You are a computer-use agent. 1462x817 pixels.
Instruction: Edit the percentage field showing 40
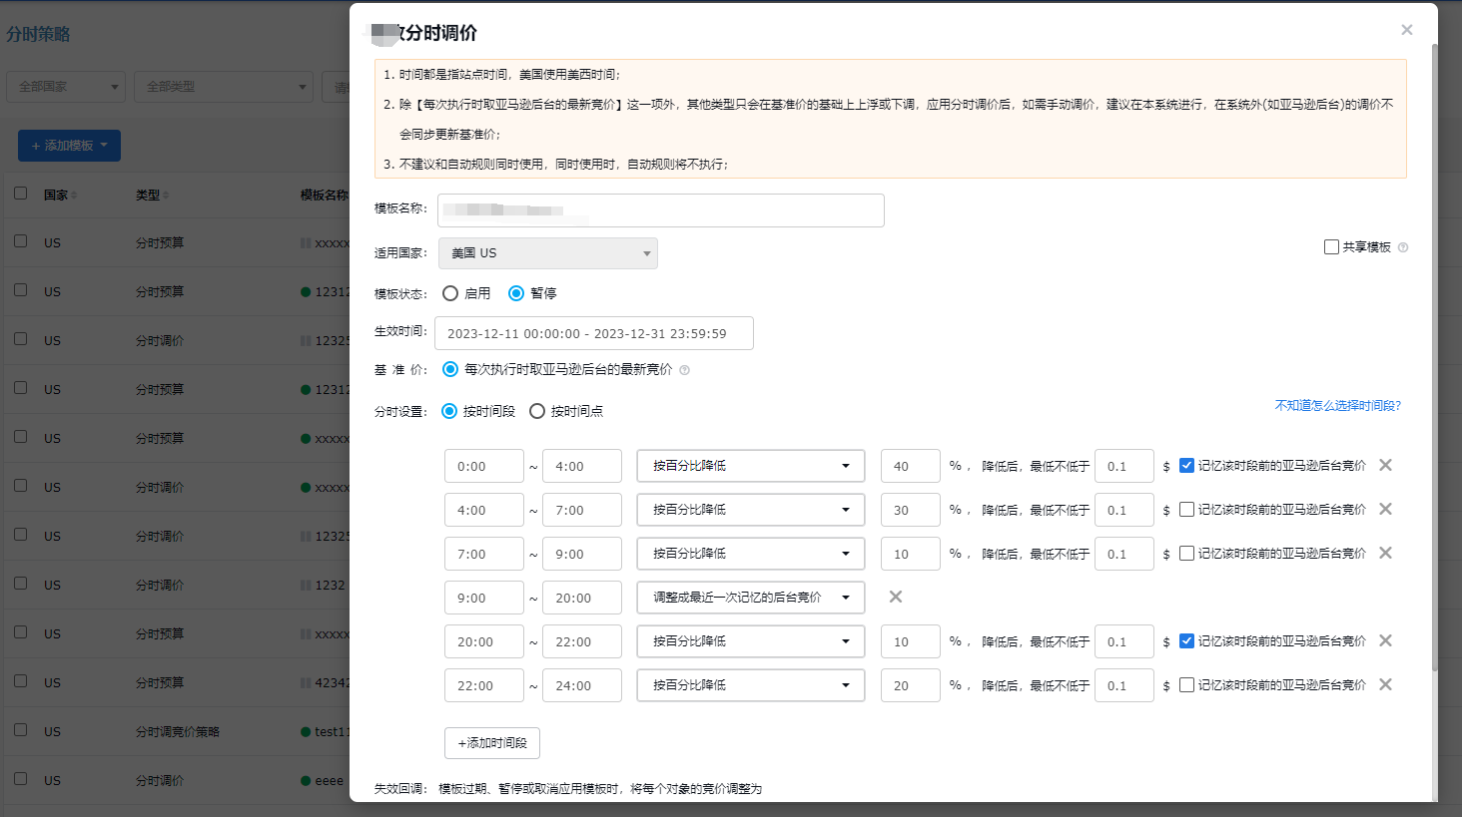(911, 466)
